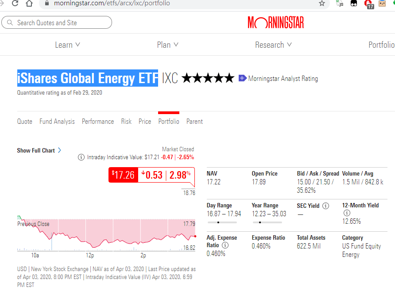Select the Risk tab
The image size is (395, 302).
click(x=126, y=122)
